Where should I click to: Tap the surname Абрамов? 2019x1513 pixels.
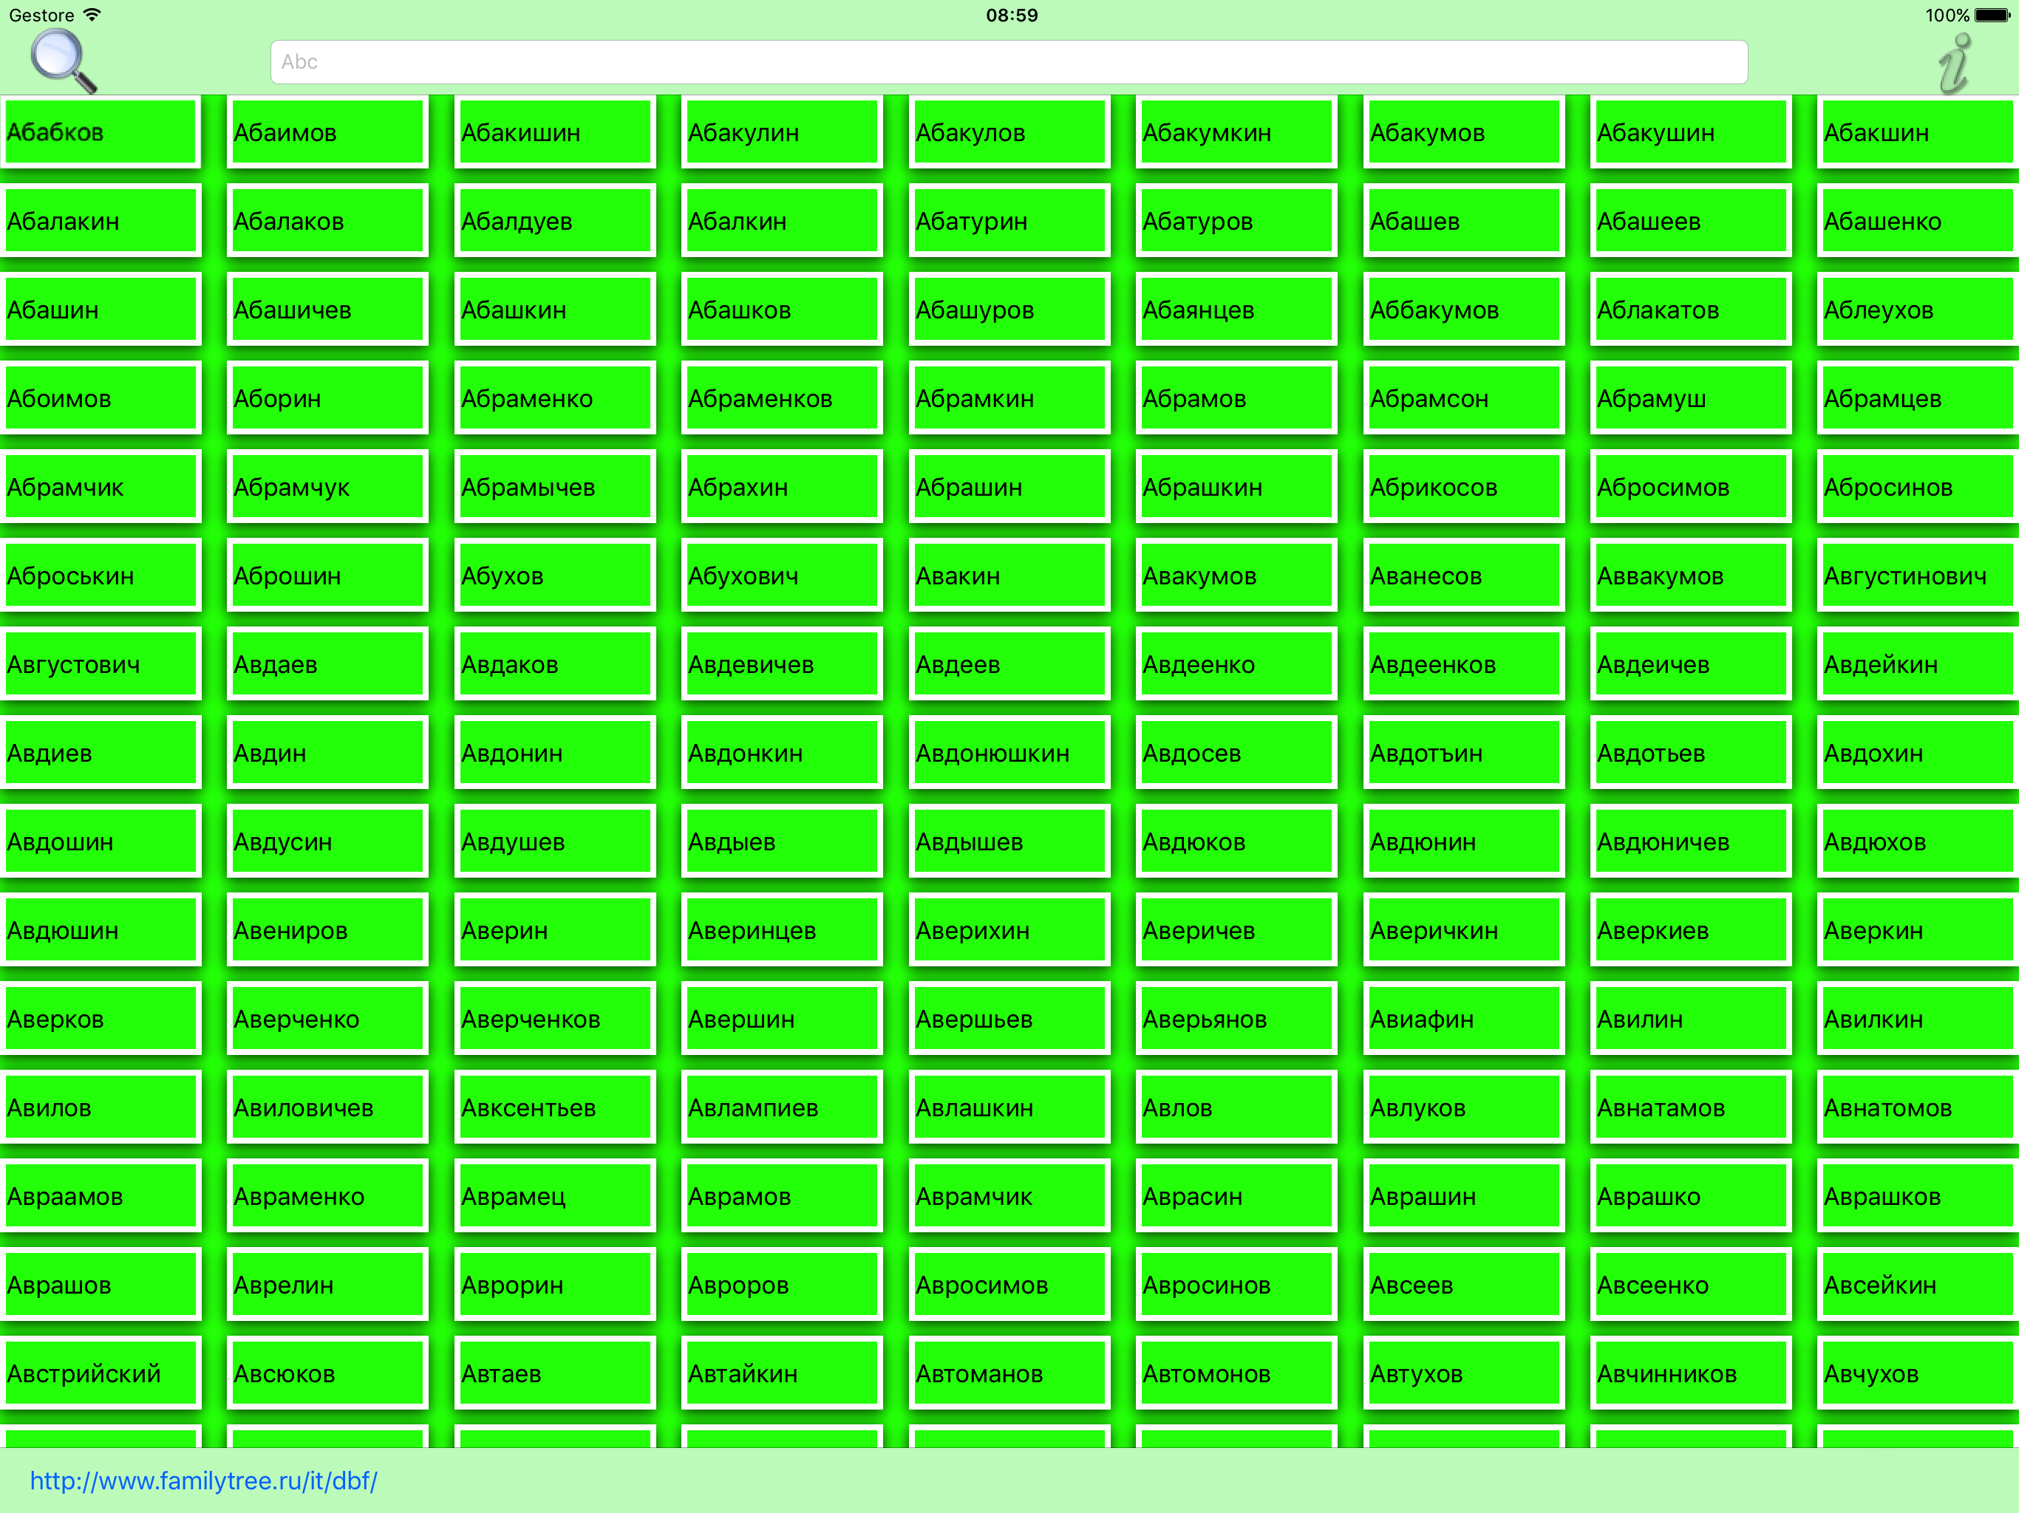pyautogui.click(x=1236, y=398)
